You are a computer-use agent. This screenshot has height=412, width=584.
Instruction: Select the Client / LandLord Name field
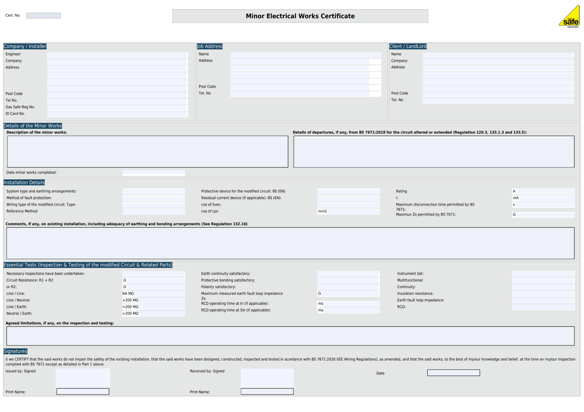tap(498, 55)
